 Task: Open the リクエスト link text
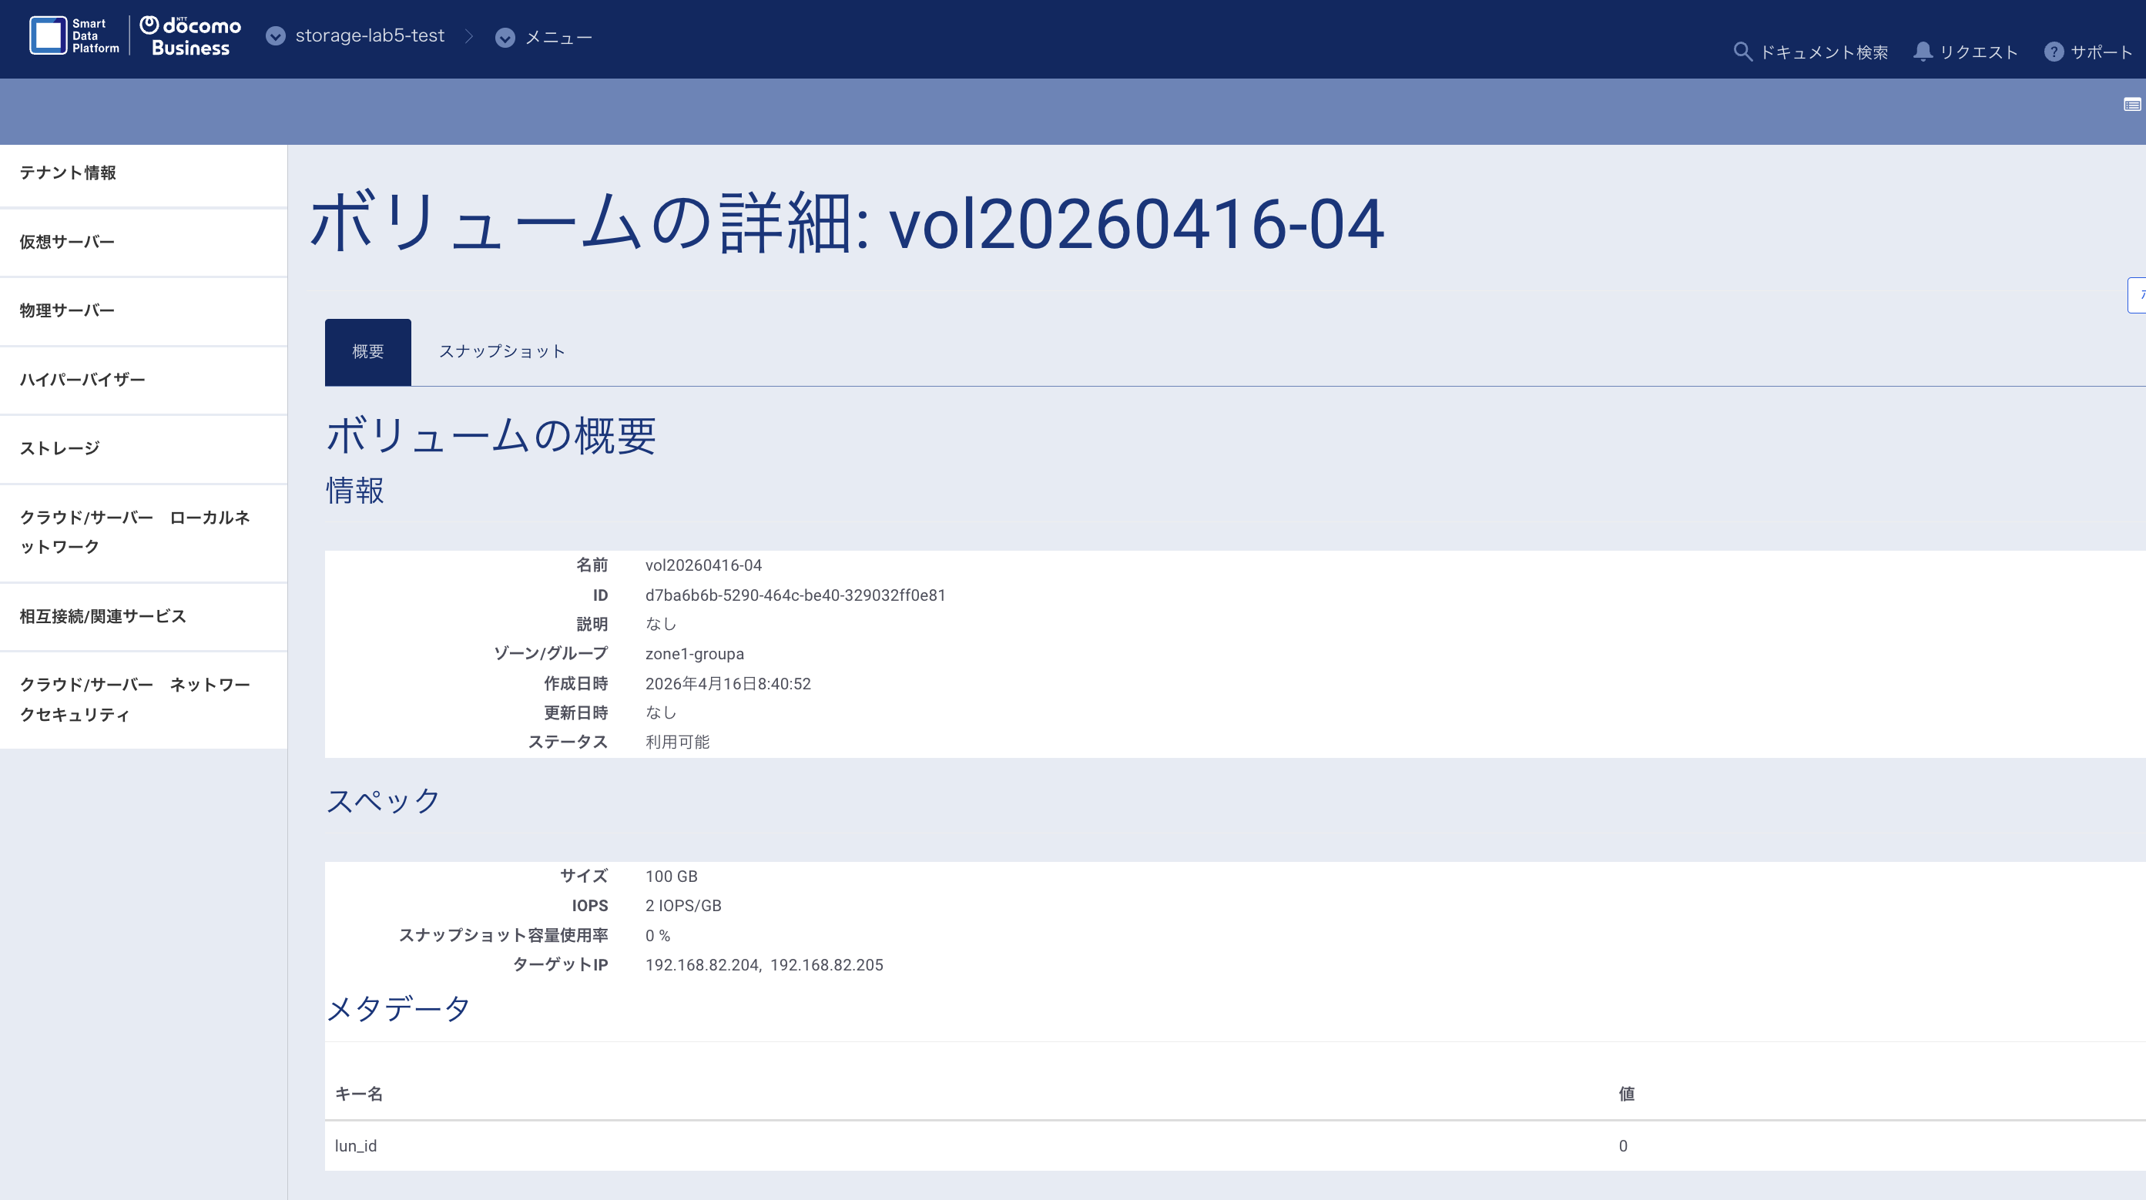coord(1979,52)
